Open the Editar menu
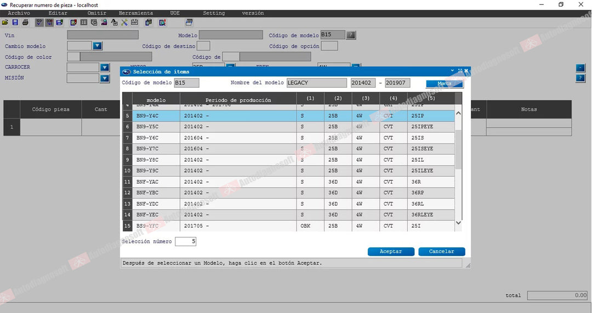The height and width of the screenshot is (313, 592). pos(58,13)
